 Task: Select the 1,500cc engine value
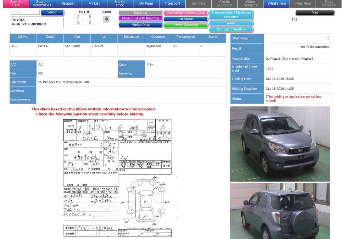click(98, 46)
